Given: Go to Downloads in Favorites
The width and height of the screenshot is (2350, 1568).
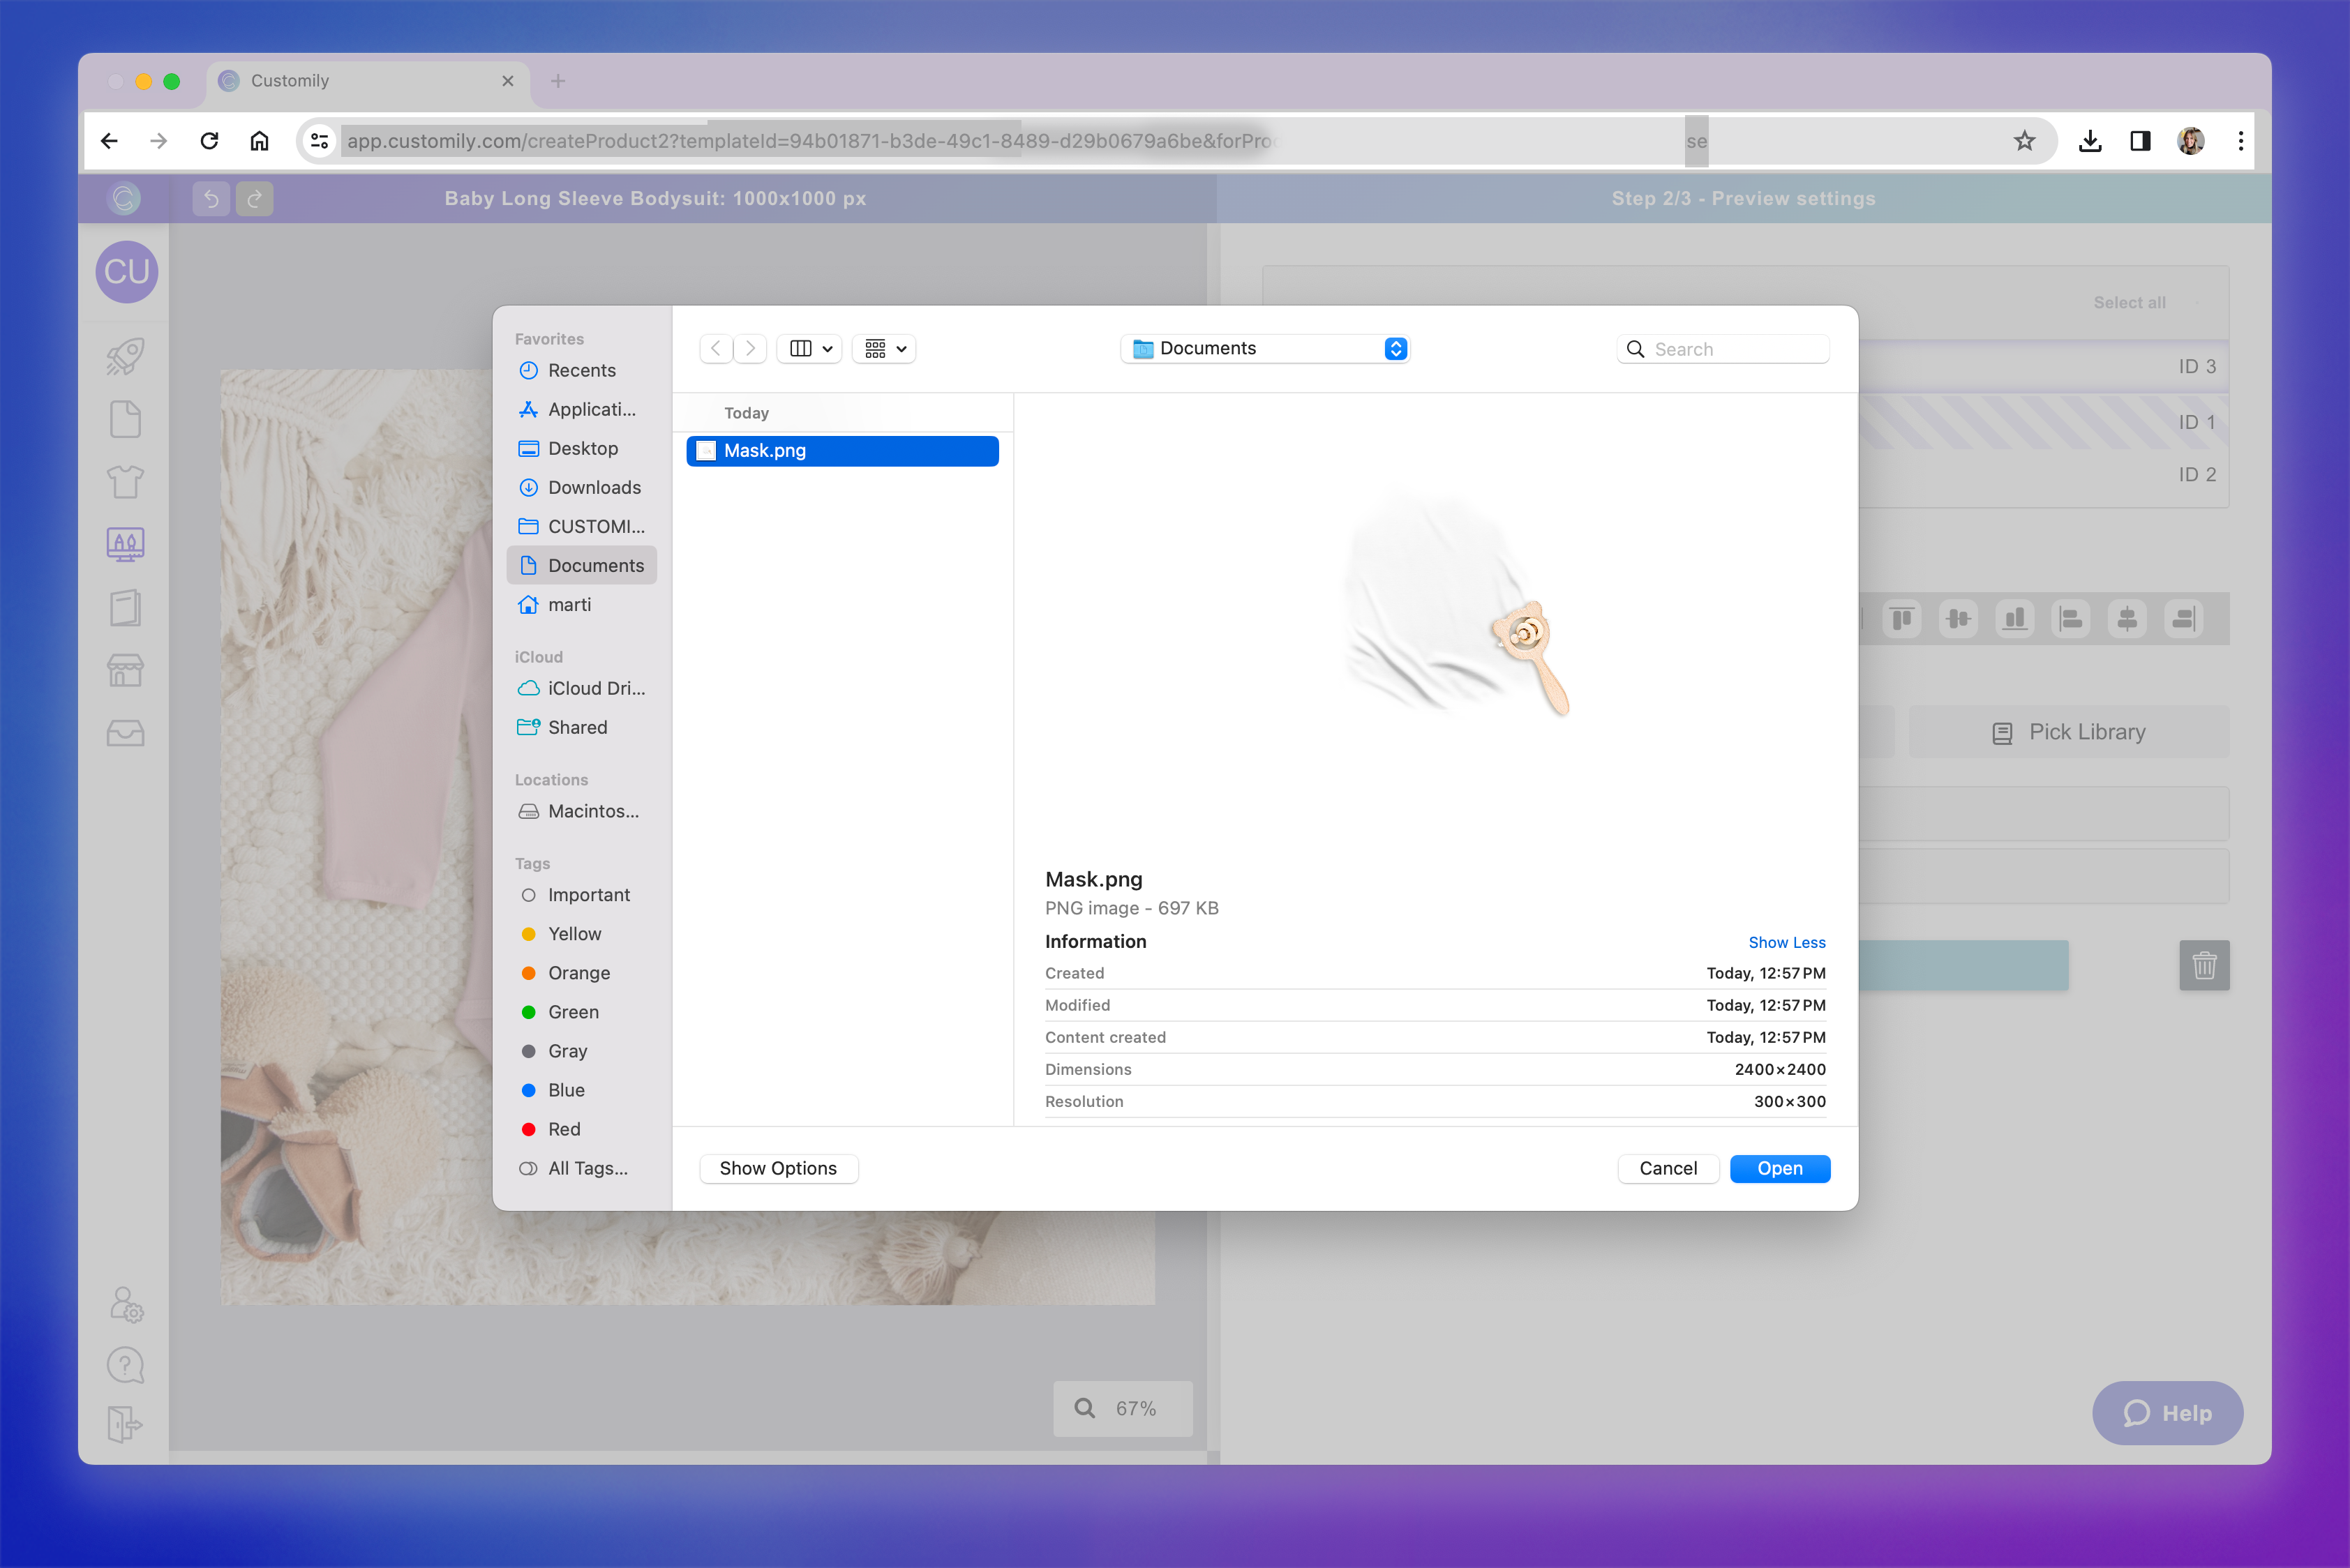Looking at the screenshot, I should pos(593,487).
